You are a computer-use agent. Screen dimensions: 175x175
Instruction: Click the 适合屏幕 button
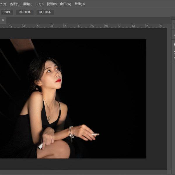(x=25, y=12)
